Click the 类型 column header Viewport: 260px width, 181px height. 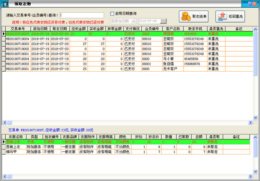coord(35,137)
